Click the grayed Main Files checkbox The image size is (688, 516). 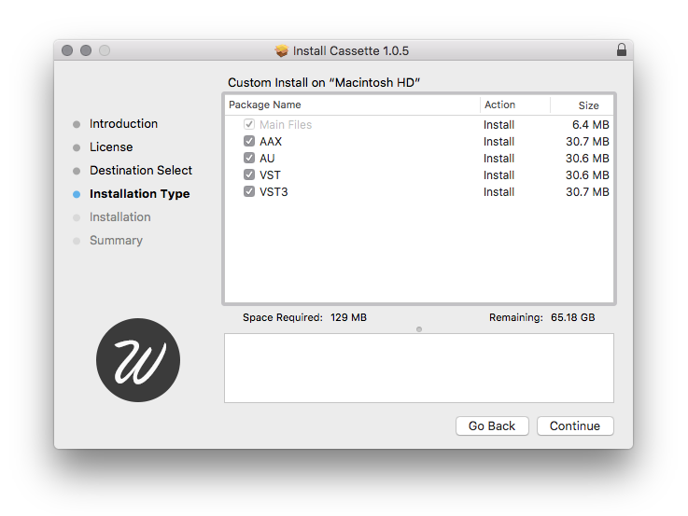pos(249,124)
